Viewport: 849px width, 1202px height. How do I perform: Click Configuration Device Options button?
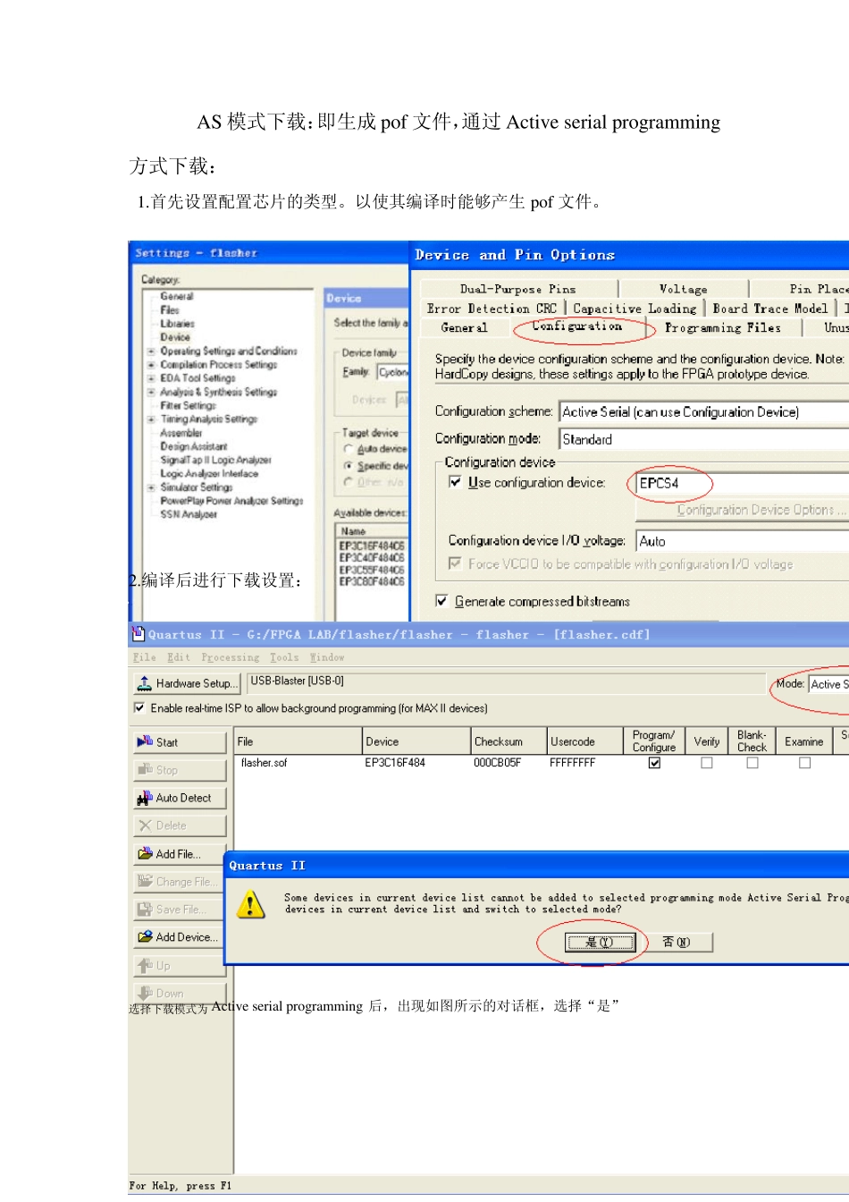(x=742, y=510)
